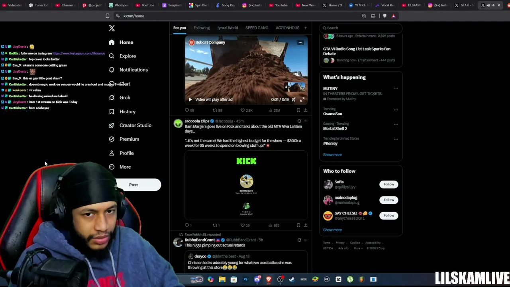510x287 pixels.
Task: Open the Bobcat Company video options menu
Action: click(300, 42)
